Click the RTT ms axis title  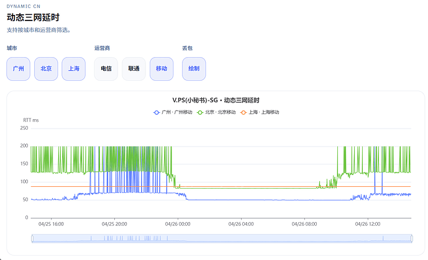[x=31, y=120]
